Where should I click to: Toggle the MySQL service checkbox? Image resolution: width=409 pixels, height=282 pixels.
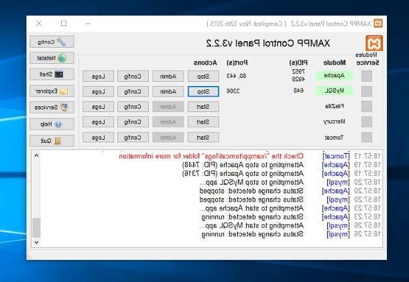367,91
